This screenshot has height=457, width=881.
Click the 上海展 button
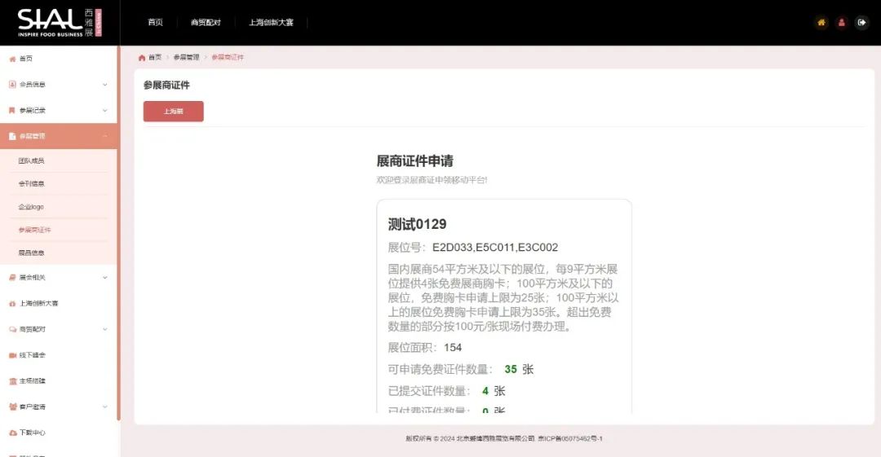click(x=173, y=112)
